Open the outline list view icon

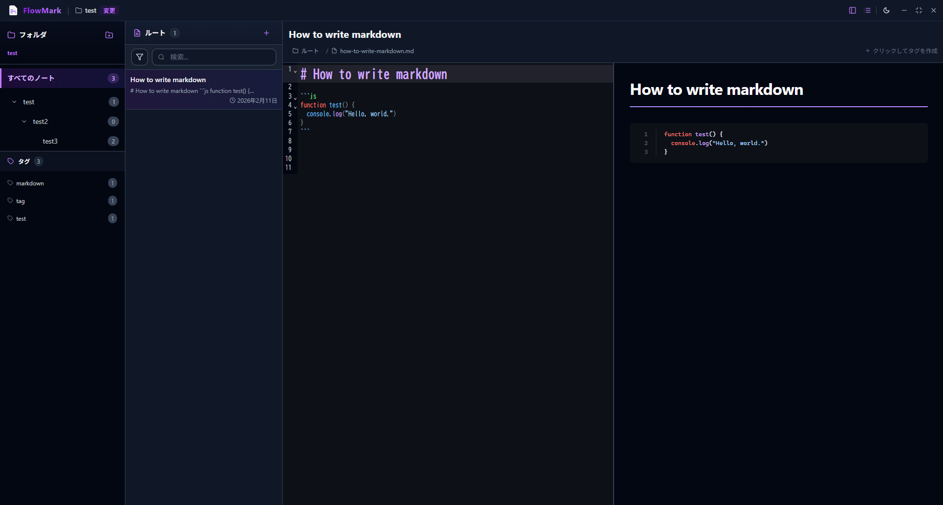tap(868, 10)
